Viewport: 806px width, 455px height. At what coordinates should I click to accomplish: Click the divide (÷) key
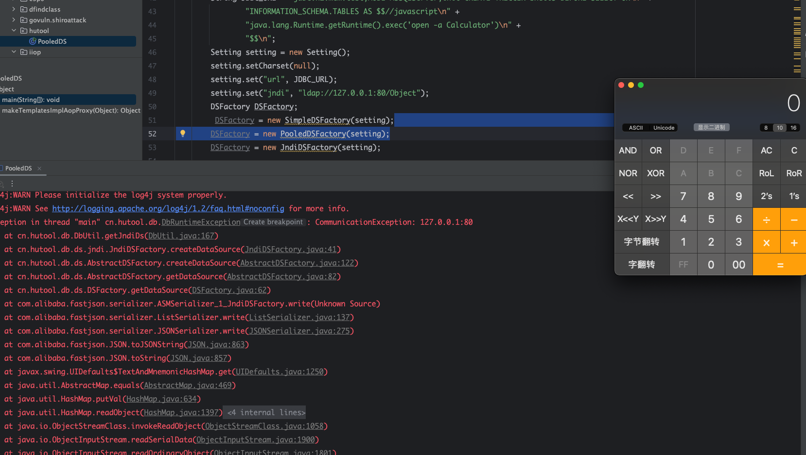(x=767, y=219)
